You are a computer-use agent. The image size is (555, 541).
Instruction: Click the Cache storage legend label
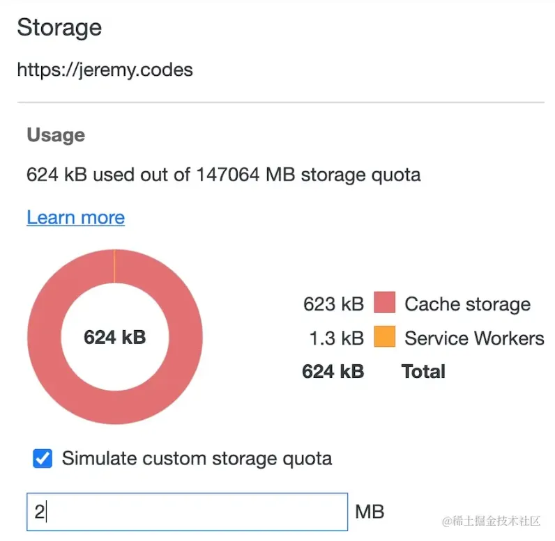tap(467, 304)
